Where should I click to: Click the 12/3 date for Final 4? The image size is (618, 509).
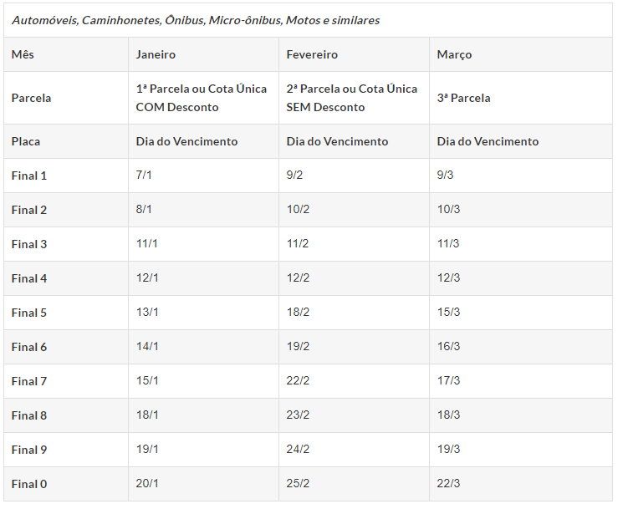tap(448, 278)
